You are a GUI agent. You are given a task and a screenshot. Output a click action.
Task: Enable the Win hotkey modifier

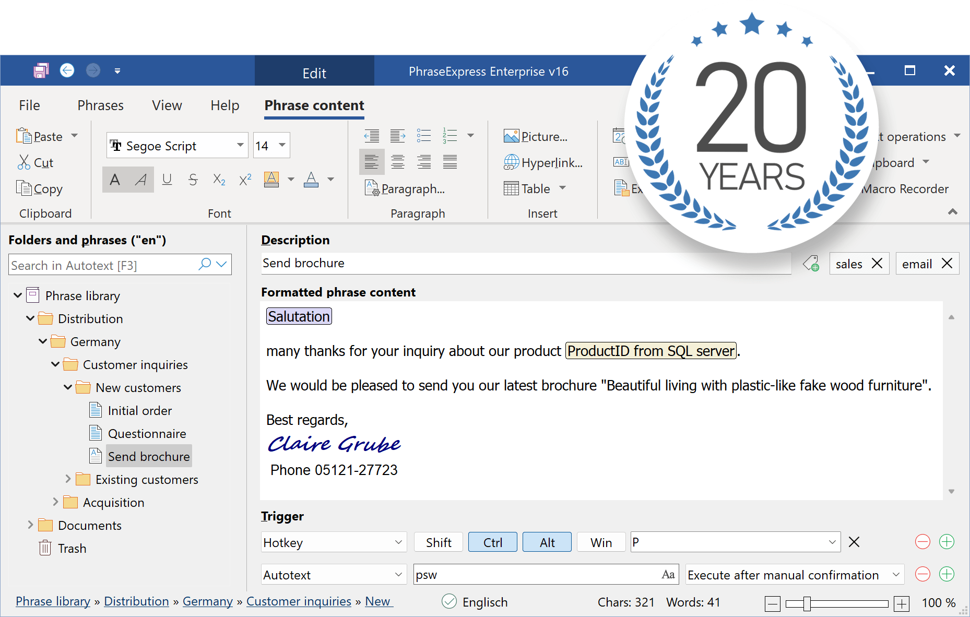tap(601, 542)
